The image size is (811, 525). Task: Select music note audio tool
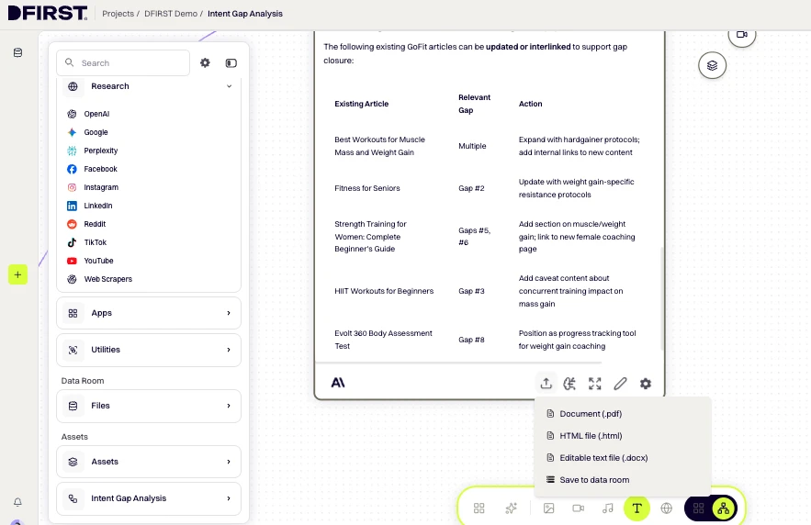point(608,508)
